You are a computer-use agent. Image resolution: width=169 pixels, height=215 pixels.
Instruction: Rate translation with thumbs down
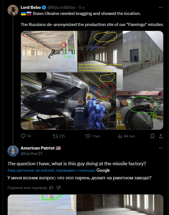(x=58, y=188)
